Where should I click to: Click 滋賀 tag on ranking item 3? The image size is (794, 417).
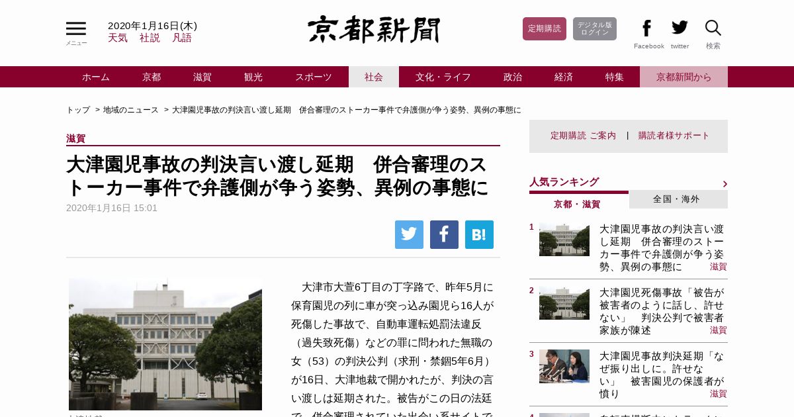click(x=719, y=394)
